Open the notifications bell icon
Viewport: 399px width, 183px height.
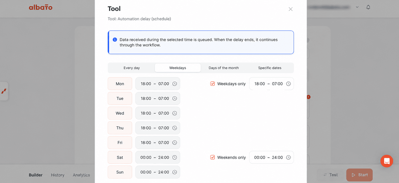368,7
